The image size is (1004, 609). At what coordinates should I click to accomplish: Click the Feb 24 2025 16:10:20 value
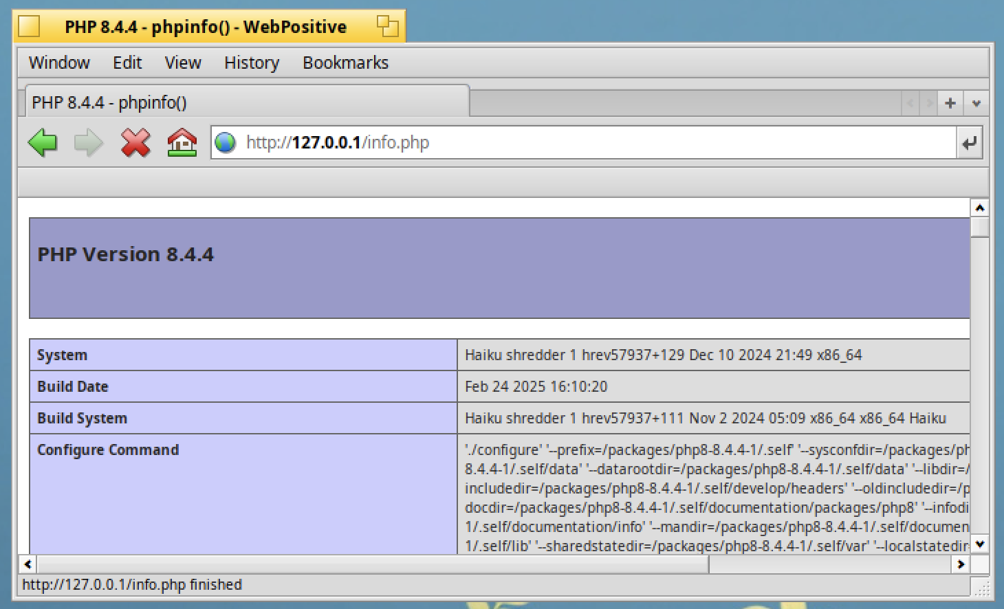pyautogui.click(x=536, y=386)
